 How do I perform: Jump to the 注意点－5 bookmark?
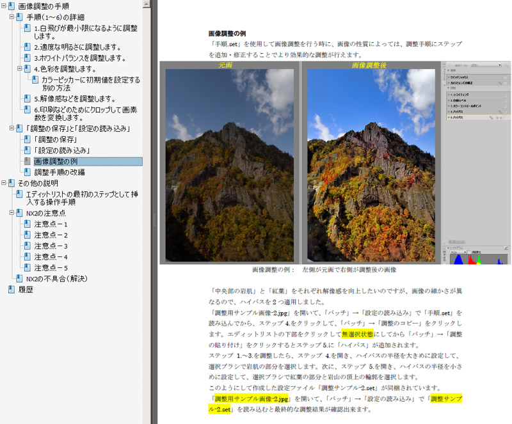click(x=51, y=267)
